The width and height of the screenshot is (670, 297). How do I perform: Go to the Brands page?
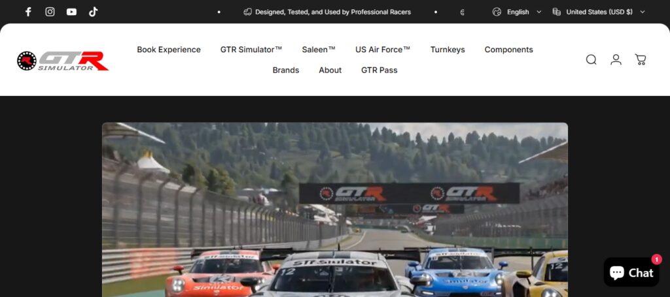[286, 70]
